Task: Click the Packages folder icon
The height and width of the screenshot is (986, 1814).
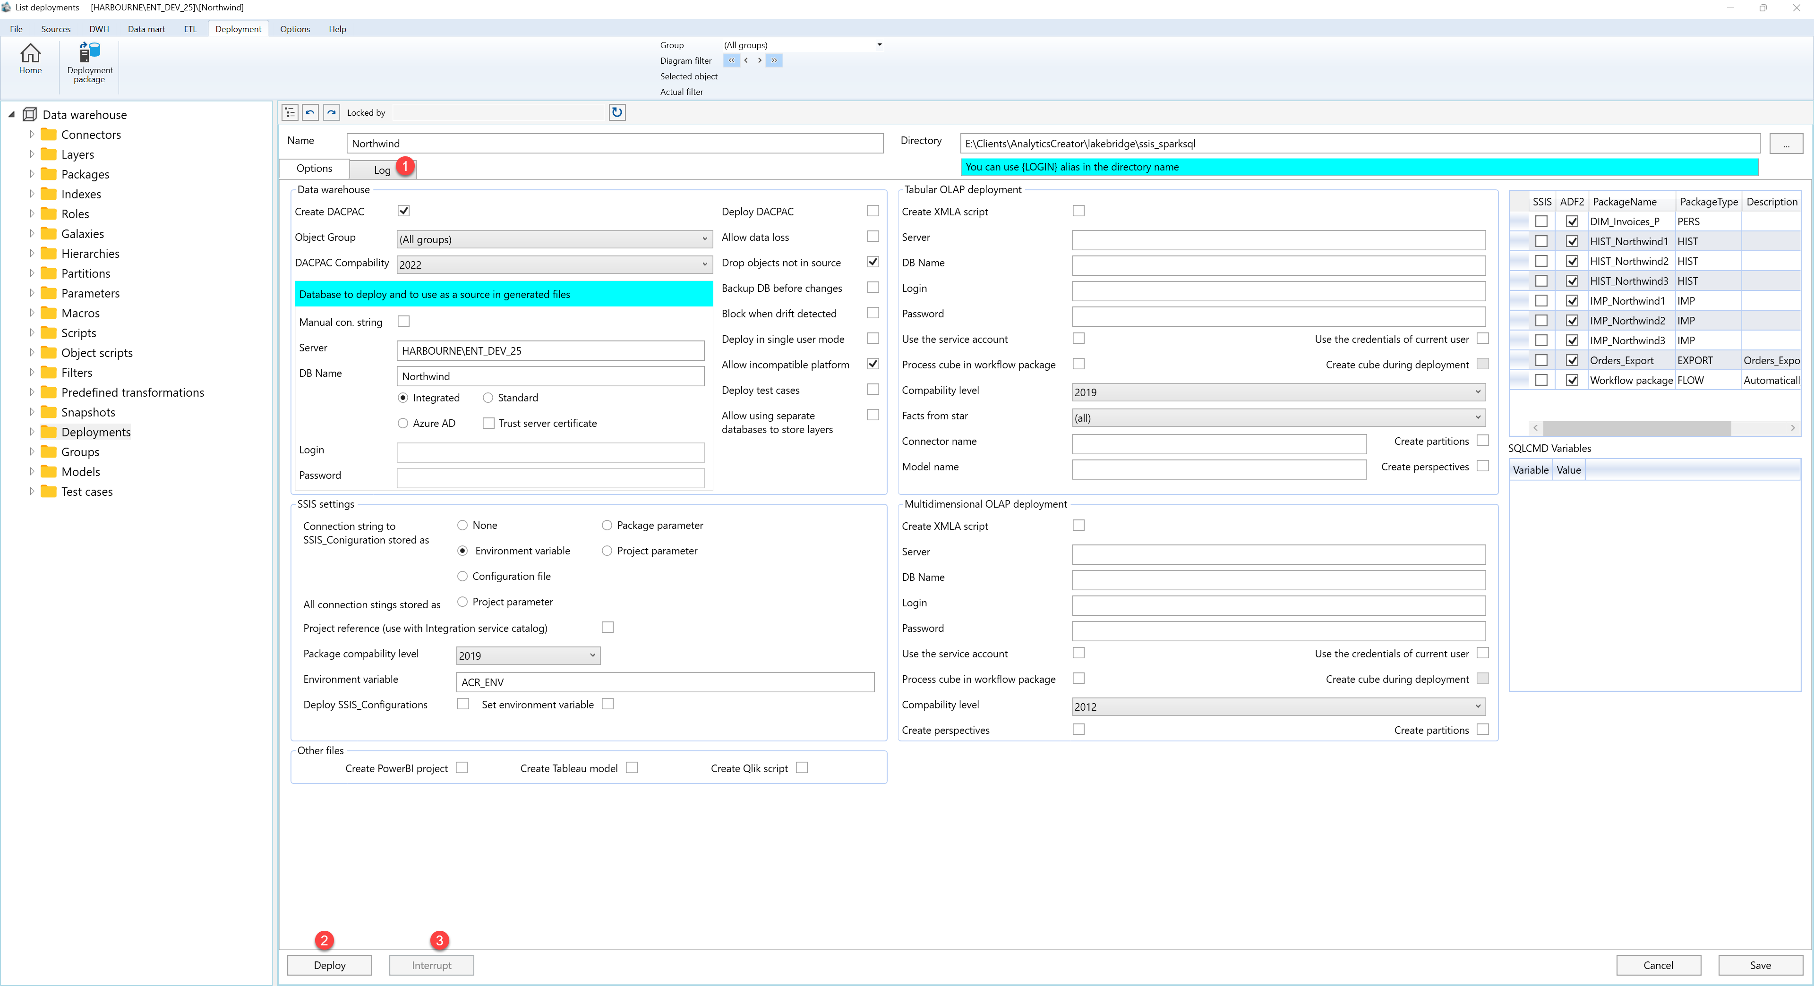Action: tap(49, 174)
